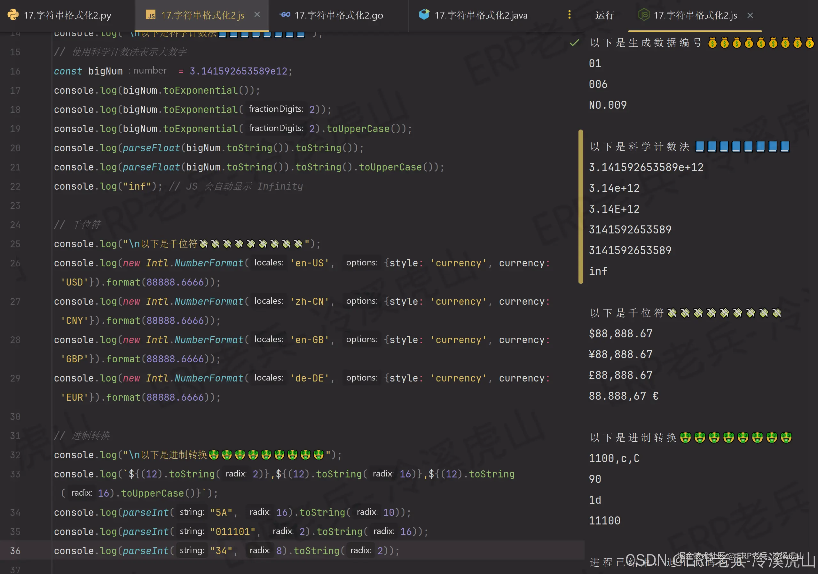This screenshot has height=574, width=818.
Task: Click the JS icon on the active editor tab
Action: [x=151, y=15]
